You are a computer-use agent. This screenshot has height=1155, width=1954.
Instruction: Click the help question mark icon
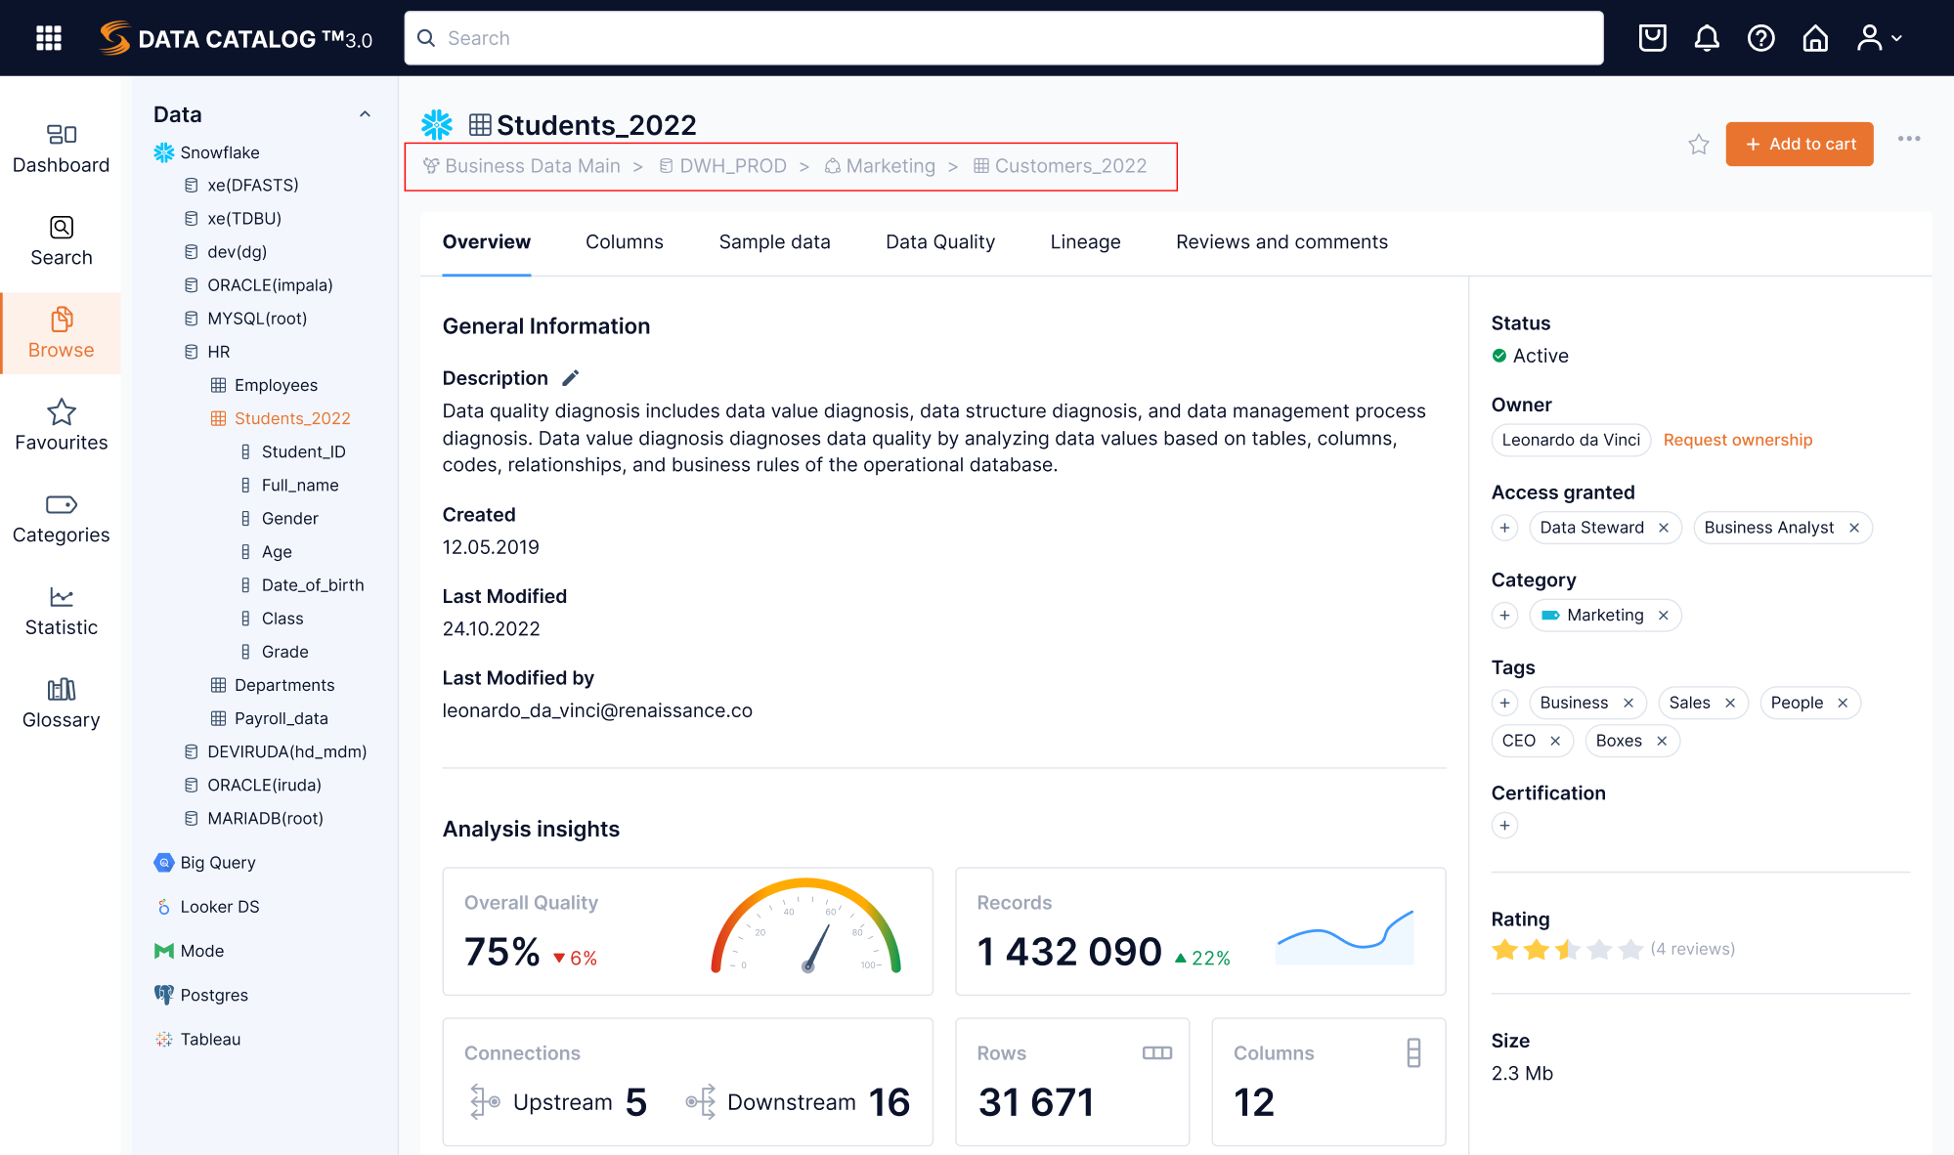click(1759, 37)
